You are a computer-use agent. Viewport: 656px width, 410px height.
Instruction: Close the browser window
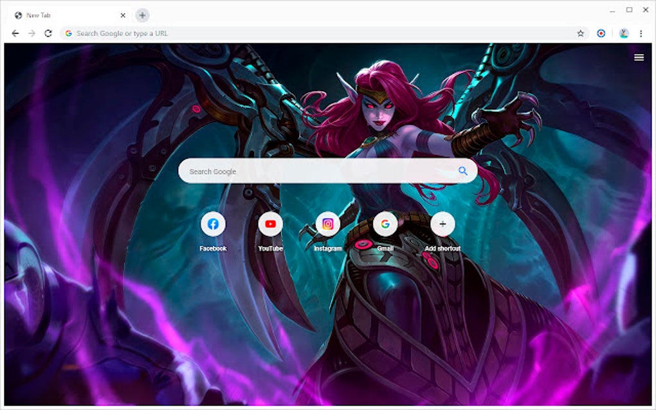click(x=646, y=10)
